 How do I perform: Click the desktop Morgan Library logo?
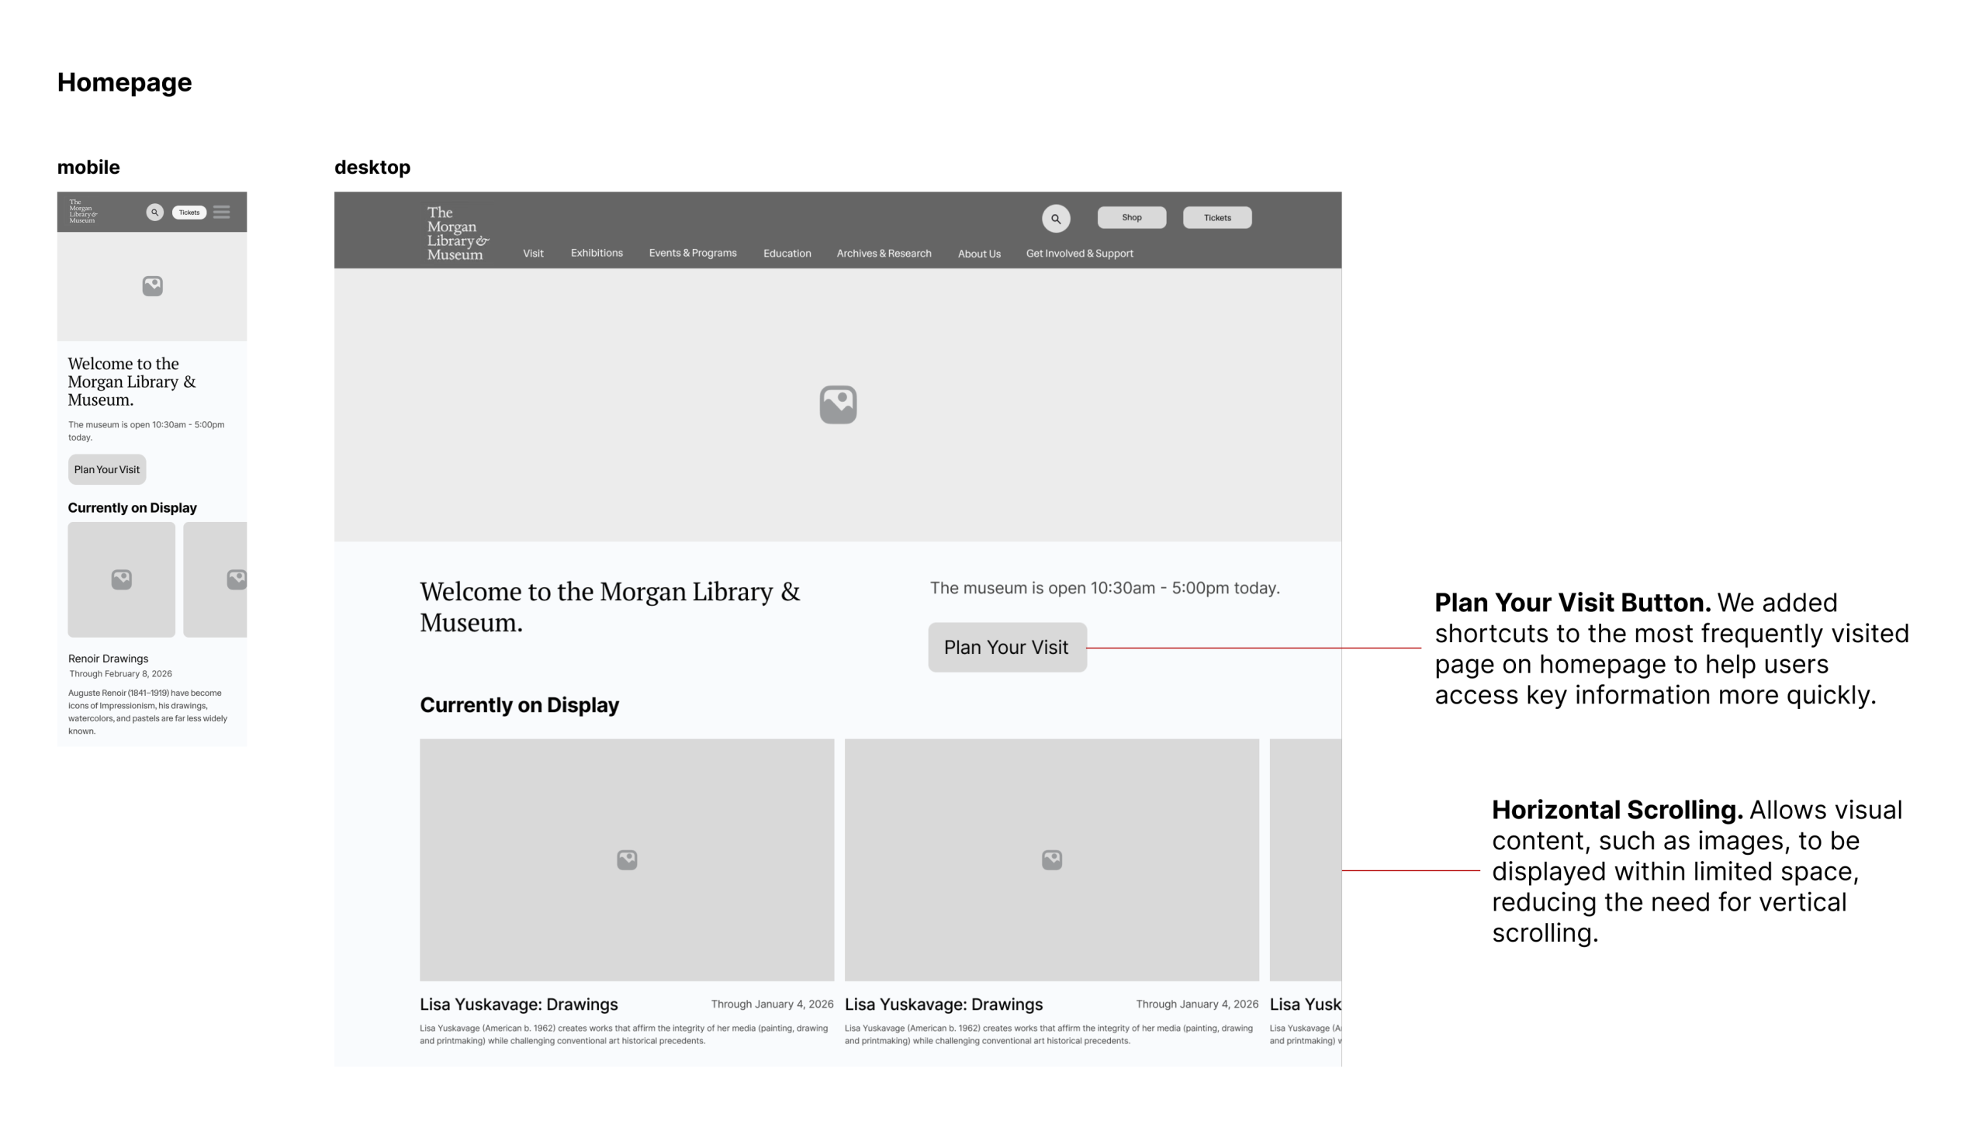457,233
